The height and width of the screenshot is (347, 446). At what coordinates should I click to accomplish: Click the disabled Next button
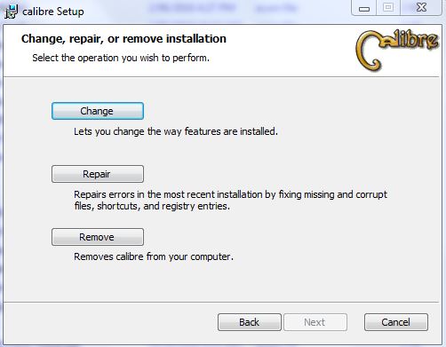(315, 322)
